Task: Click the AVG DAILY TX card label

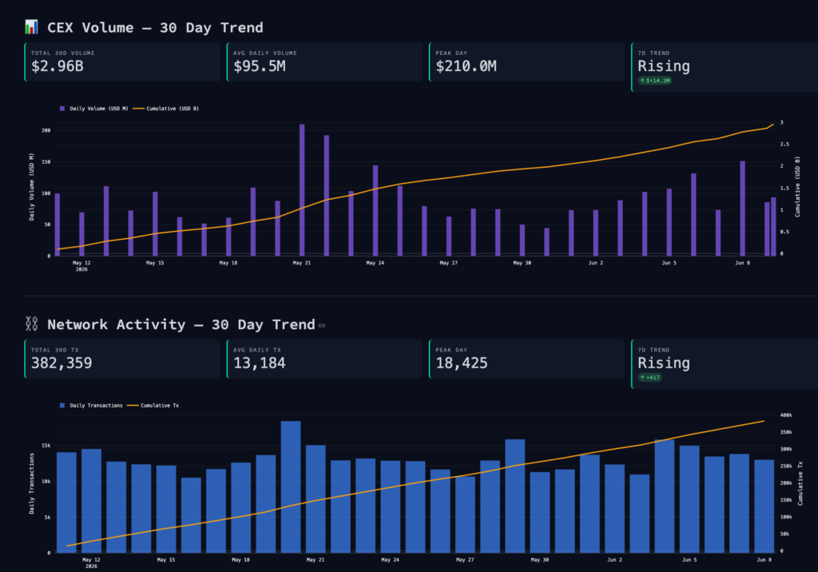Action: (257, 350)
